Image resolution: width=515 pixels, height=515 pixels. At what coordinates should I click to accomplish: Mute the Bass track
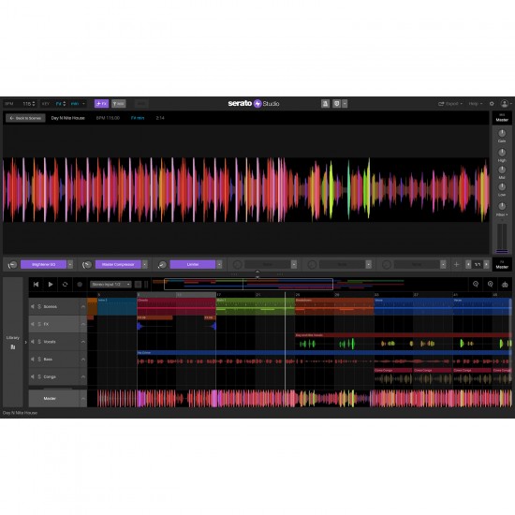pyautogui.click(x=33, y=360)
